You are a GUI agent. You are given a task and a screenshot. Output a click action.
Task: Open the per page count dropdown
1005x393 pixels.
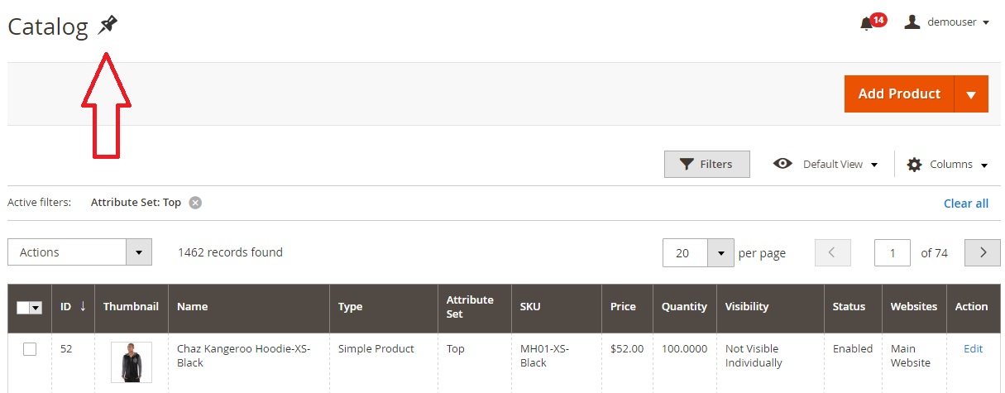699,253
